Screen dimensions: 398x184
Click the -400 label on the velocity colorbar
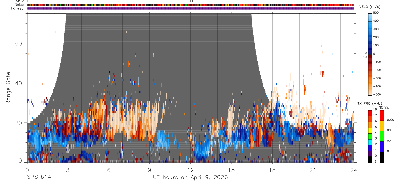point(378,86)
